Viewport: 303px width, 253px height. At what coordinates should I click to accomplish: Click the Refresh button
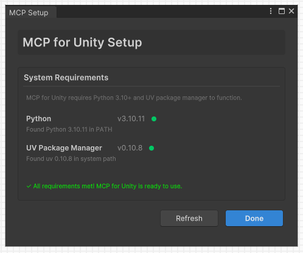[189, 218]
